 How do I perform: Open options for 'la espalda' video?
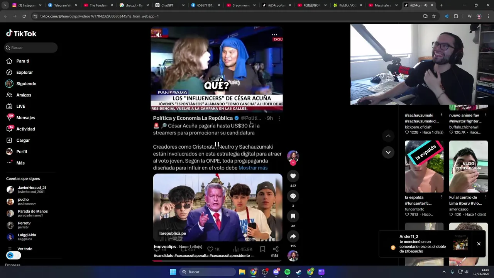(442, 197)
